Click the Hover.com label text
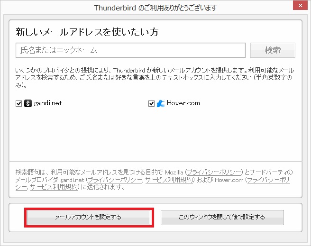311x246 pixels. pyautogui.click(x=183, y=103)
